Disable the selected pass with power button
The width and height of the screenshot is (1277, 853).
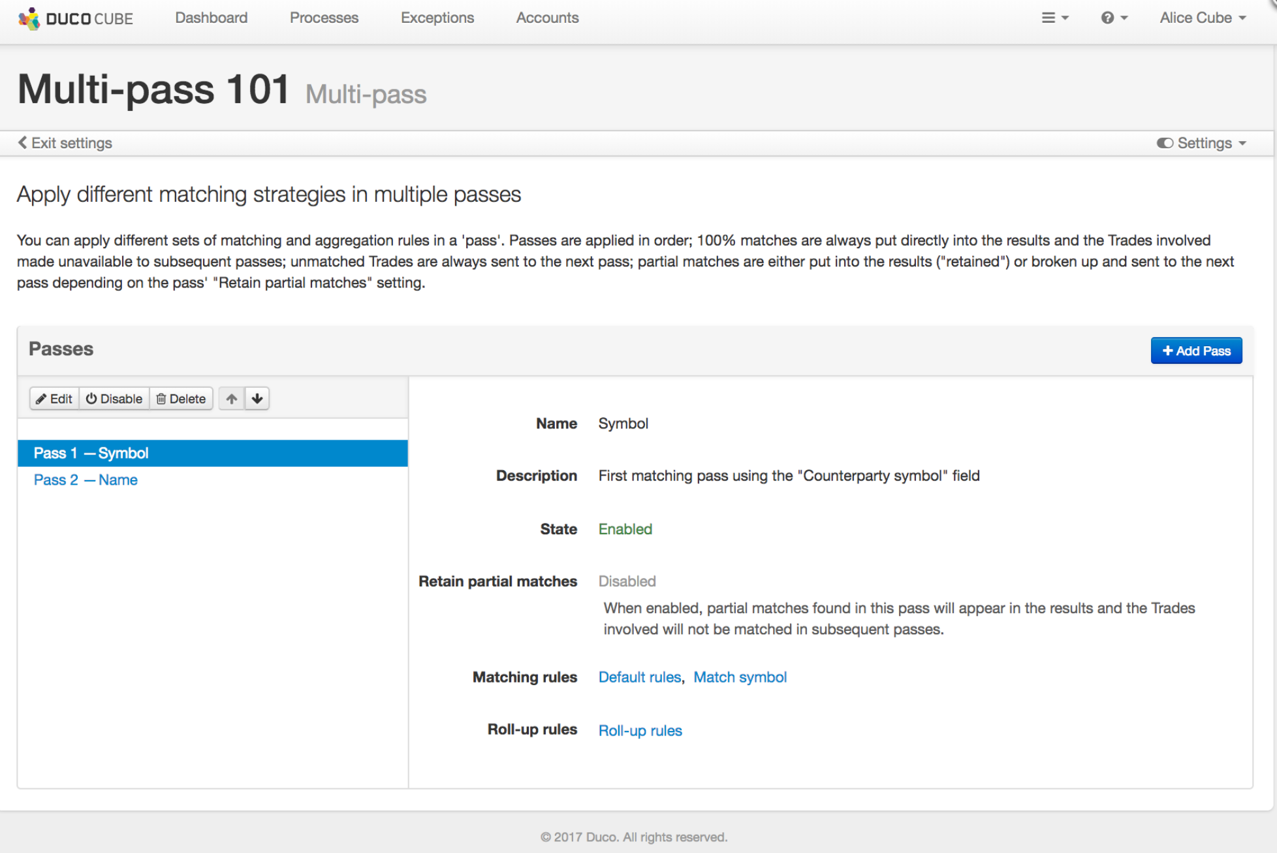(114, 398)
